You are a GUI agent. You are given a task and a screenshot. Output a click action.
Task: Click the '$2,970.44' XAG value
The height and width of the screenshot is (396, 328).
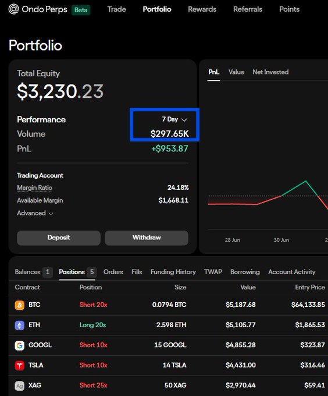tap(241, 386)
